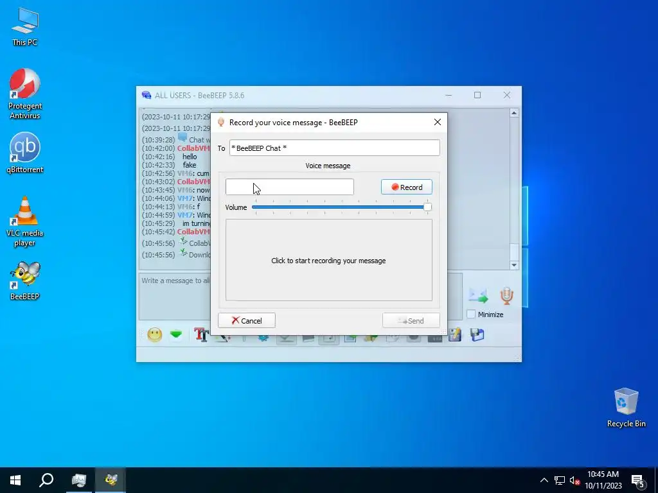Click the 10:39:28 Chat system line
Viewport: 658px width, 493px height.
point(176,139)
